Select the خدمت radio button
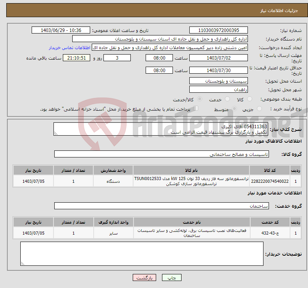 (x=227, y=99)
